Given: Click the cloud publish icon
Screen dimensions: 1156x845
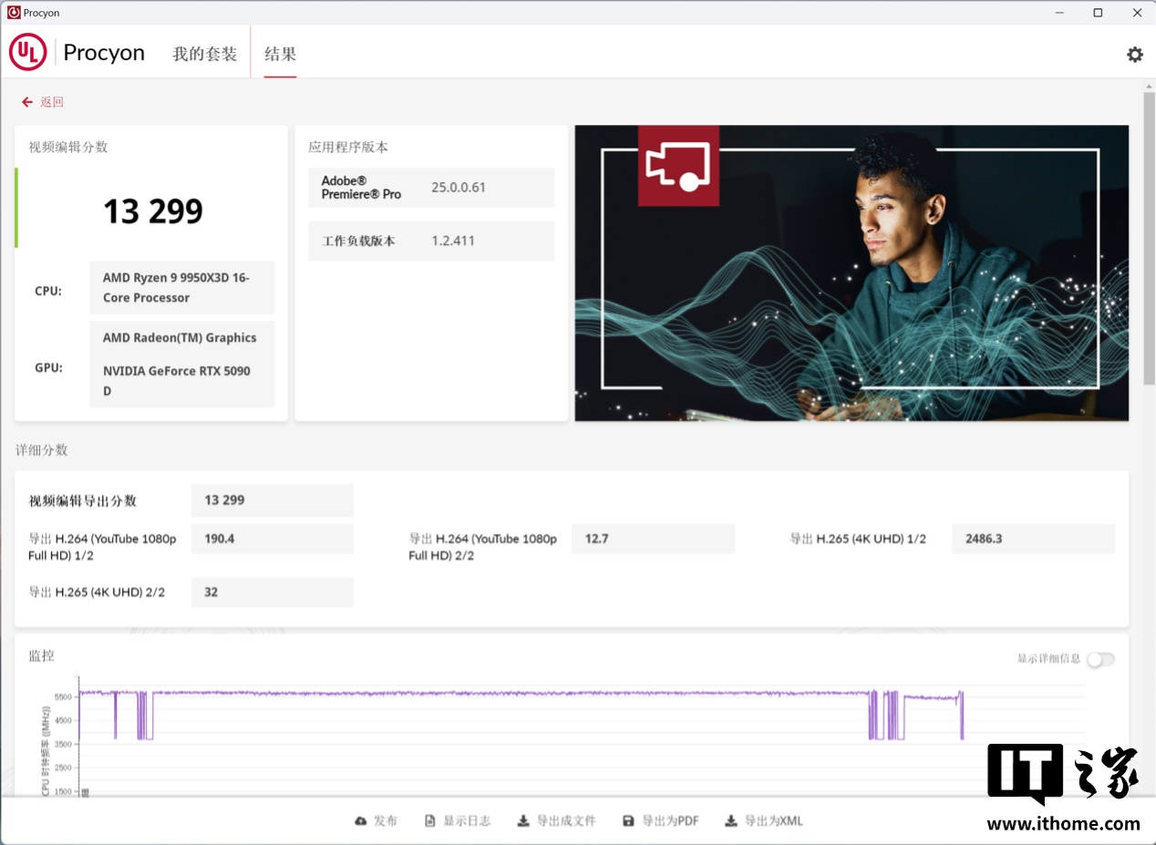Looking at the screenshot, I should 361,821.
